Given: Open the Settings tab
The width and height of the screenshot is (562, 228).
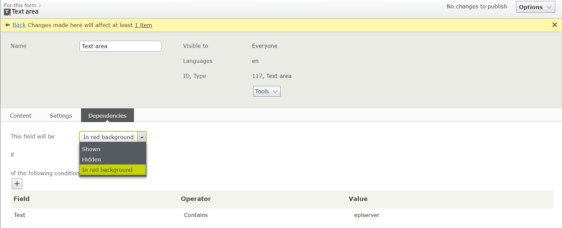Looking at the screenshot, I should point(61,116).
